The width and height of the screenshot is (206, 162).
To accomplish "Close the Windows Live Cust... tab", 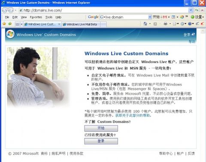I will click(59, 24).
